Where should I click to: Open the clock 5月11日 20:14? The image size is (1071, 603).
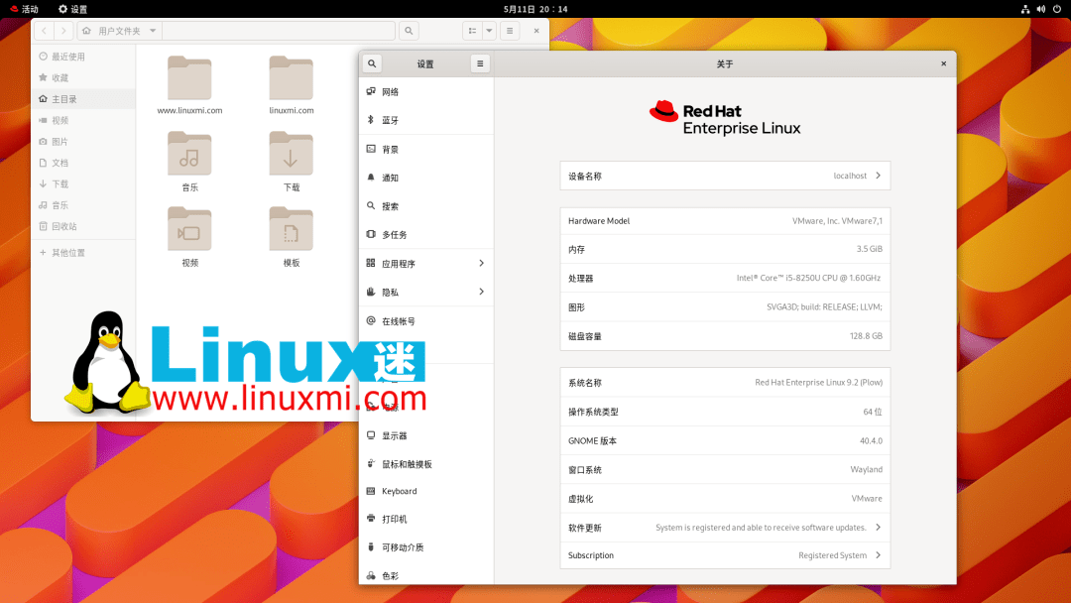point(535,9)
